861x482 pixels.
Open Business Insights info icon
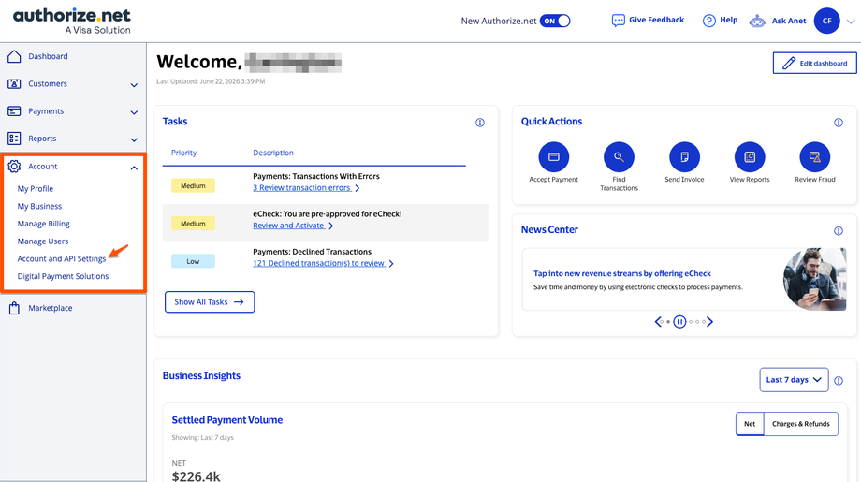pos(839,380)
